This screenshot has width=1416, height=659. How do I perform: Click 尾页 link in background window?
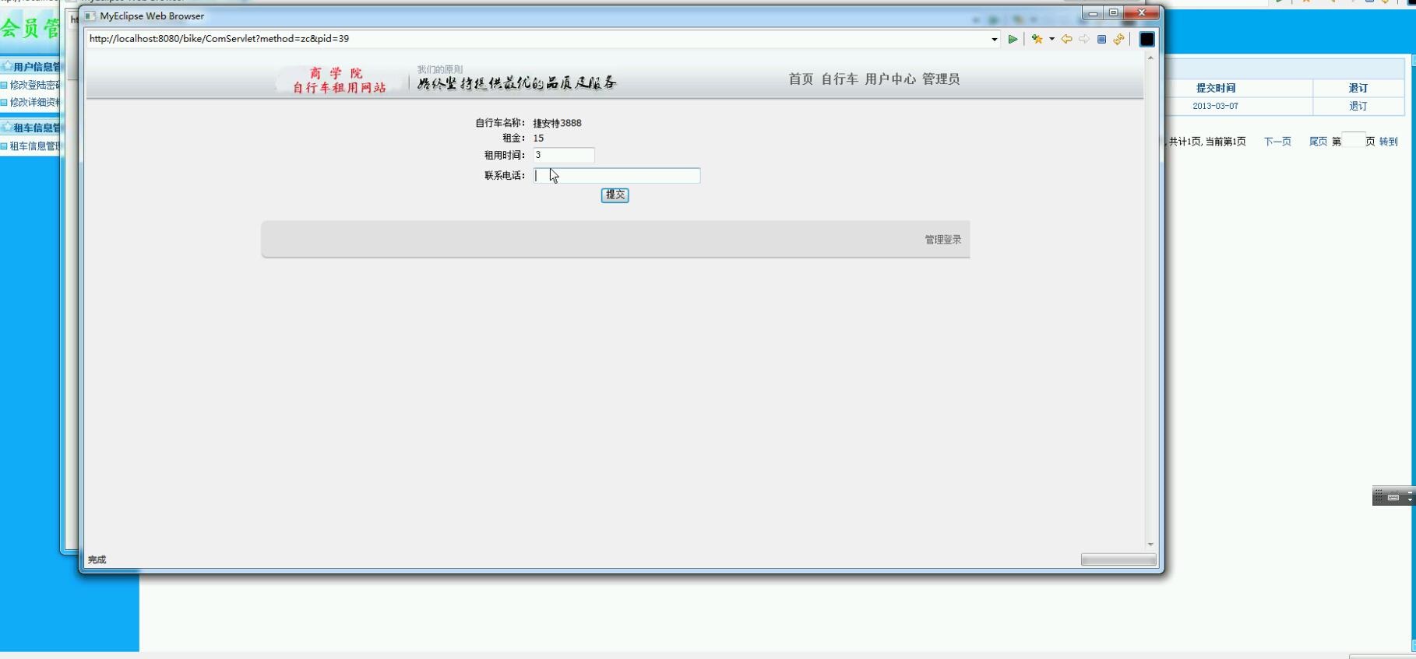point(1318,142)
